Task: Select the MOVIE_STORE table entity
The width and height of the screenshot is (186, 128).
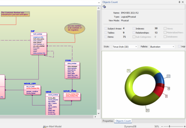Action: (x=72, y=96)
